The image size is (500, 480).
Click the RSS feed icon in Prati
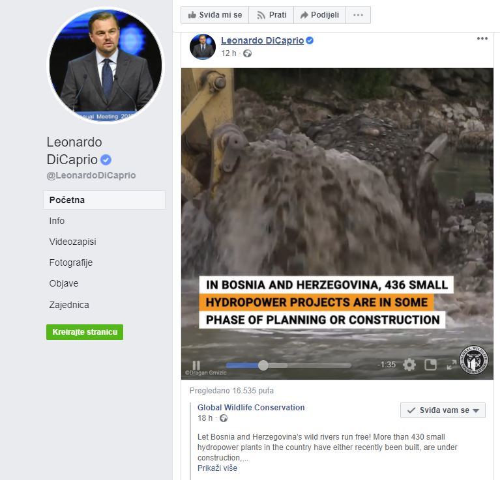click(261, 15)
